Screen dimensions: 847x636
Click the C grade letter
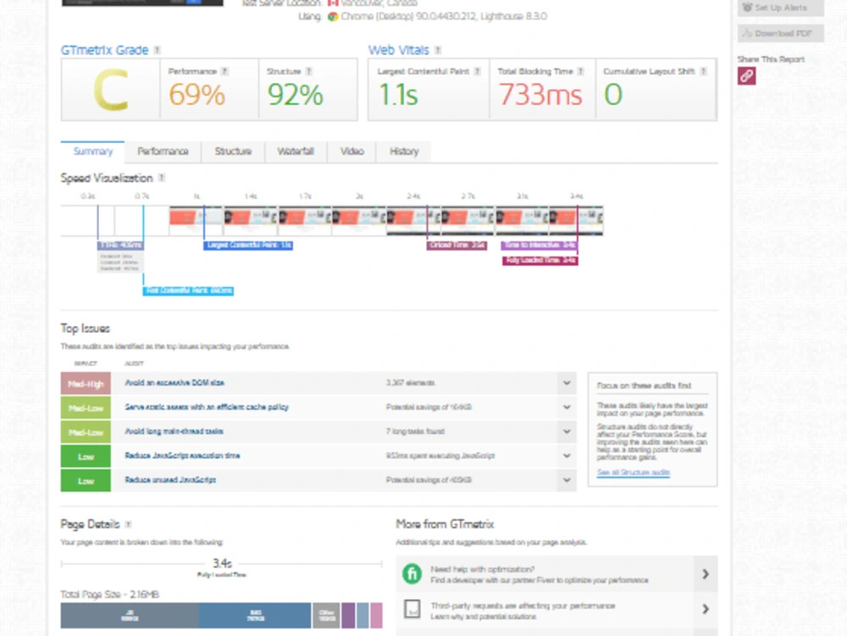111,90
